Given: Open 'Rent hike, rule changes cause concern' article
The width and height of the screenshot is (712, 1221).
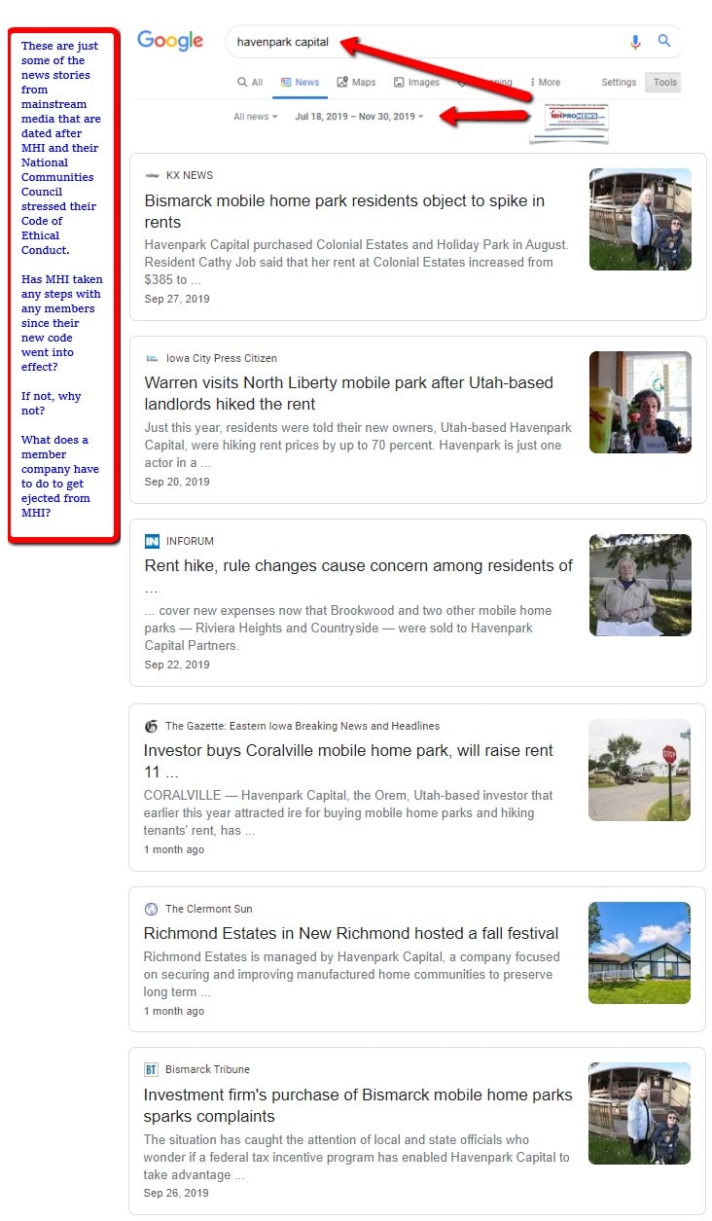Looking at the screenshot, I should [x=359, y=576].
